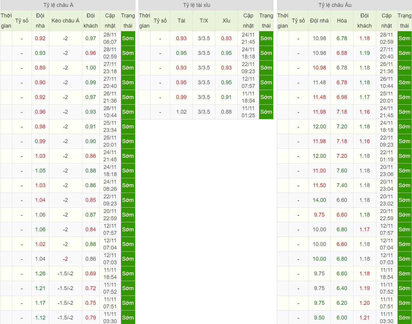Click the red -2 handicap in the 12/11 07:03 row
The image size is (412, 324).
point(65,259)
